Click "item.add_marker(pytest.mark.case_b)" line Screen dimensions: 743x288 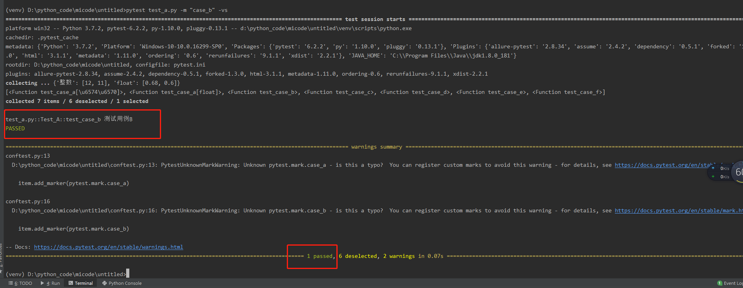point(74,229)
